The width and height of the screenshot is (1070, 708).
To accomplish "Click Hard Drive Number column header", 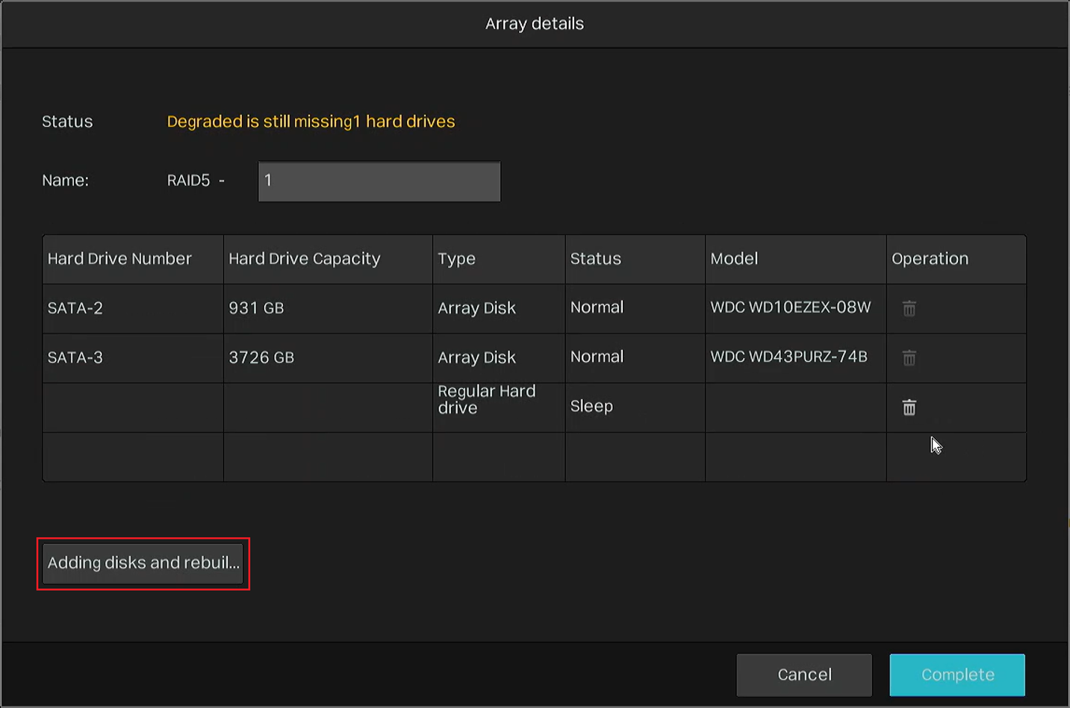I will point(133,259).
